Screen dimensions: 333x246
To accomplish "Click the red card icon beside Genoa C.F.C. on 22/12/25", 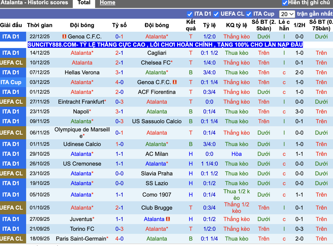I will point(64,37).
